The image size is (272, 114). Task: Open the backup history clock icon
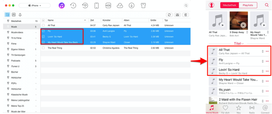point(73,6)
